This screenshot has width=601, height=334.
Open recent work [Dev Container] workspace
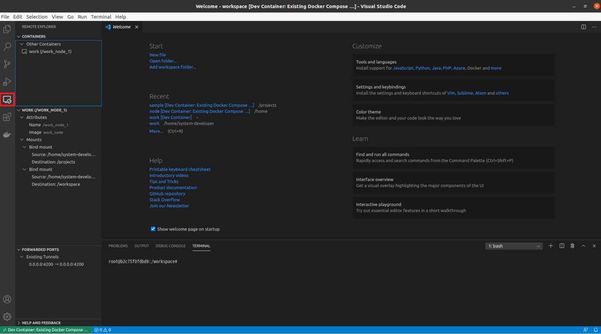point(170,117)
